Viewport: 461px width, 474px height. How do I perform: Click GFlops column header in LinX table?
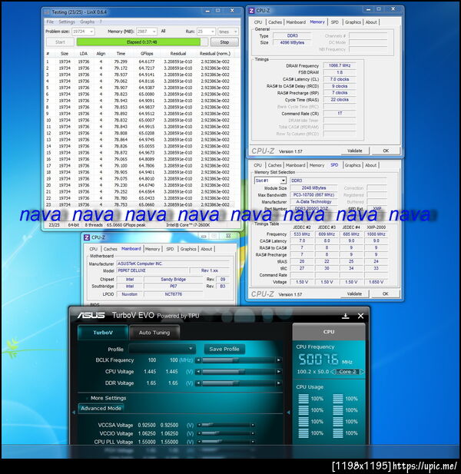pos(147,54)
